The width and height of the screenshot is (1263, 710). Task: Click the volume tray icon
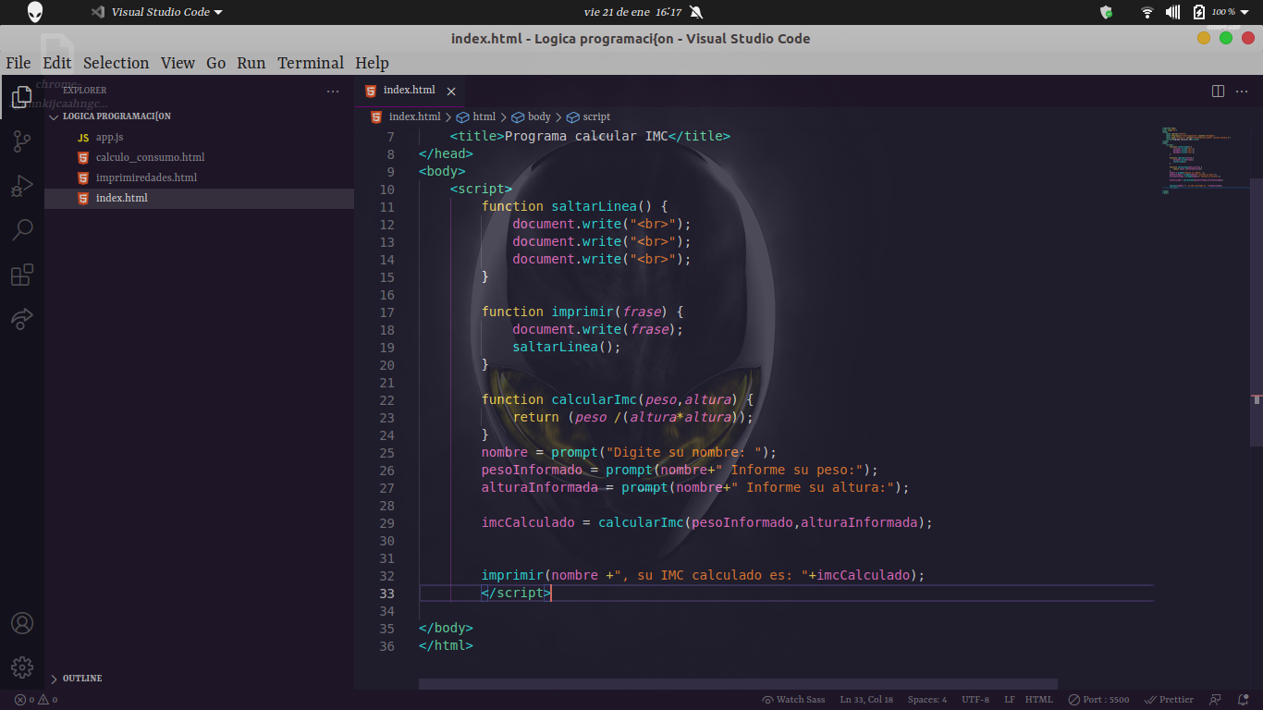tap(1173, 12)
